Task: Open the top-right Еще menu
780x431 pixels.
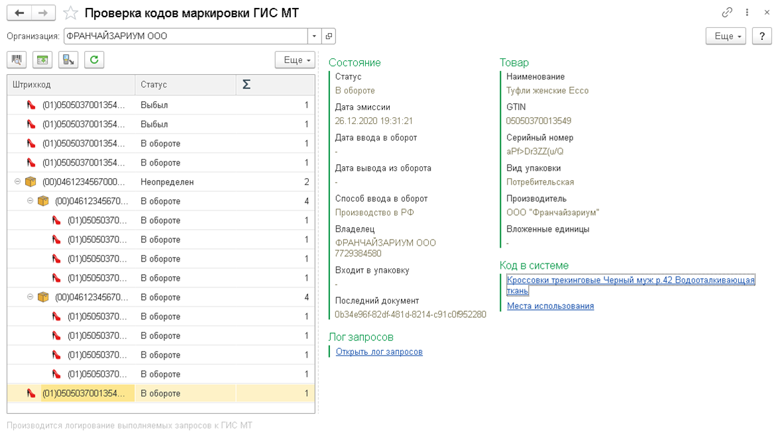Action: pos(726,36)
